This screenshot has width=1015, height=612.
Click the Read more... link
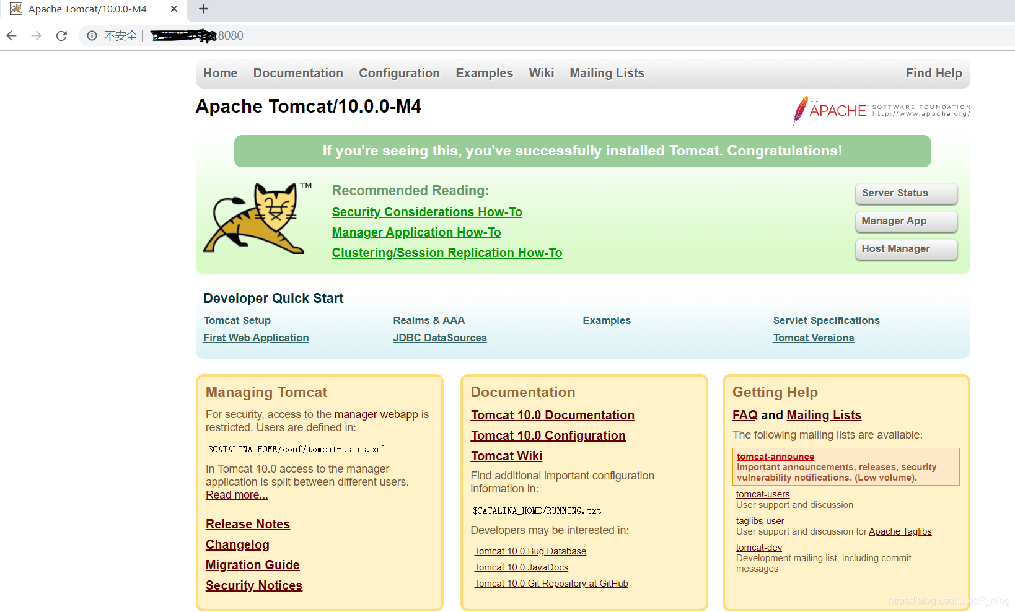point(237,495)
